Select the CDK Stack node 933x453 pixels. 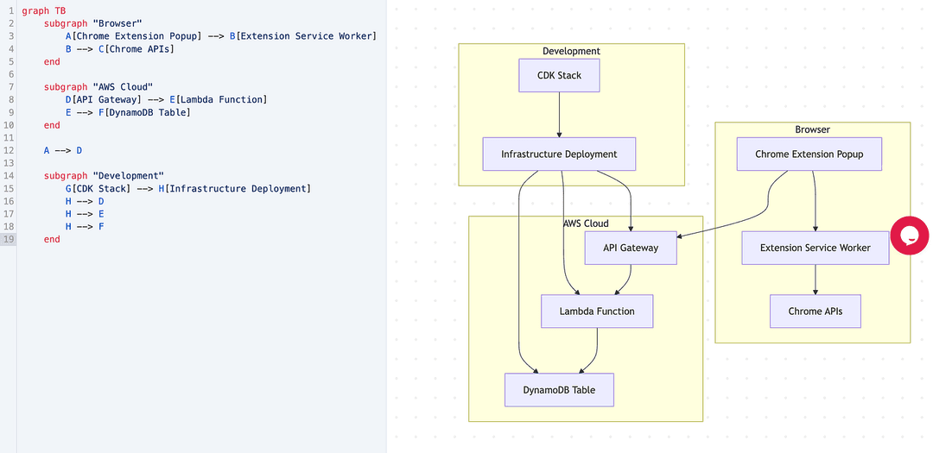coord(559,76)
